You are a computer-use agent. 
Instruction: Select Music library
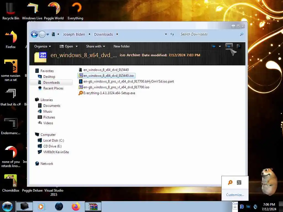click(x=48, y=112)
